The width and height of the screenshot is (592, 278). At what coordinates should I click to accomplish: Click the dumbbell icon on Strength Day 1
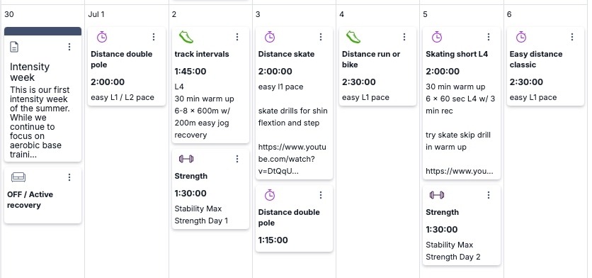tap(186, 159)
